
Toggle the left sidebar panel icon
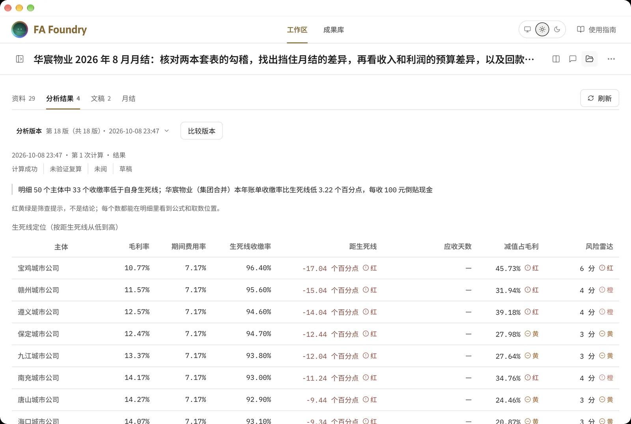pos(20,59)
